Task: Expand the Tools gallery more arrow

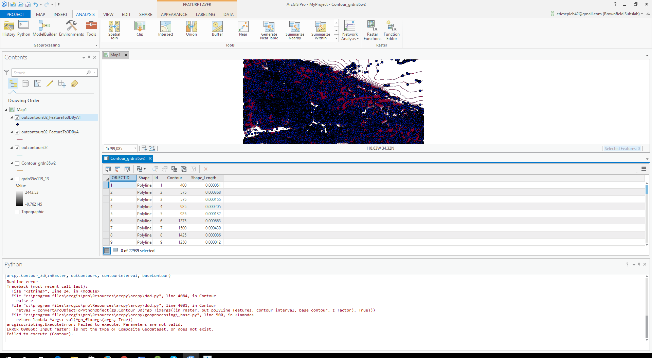Action: pyautogui.click(x=337, y=38)
